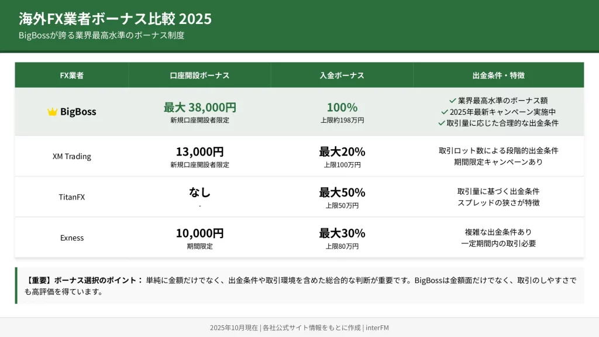Click the BigBoss broker name
The width and height of the screenshot is (599, 337).
click(78, 112)
